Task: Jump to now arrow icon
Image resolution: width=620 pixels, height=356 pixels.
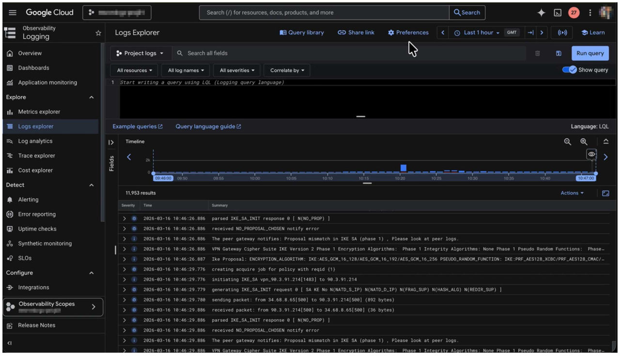Action: (530, 32)
